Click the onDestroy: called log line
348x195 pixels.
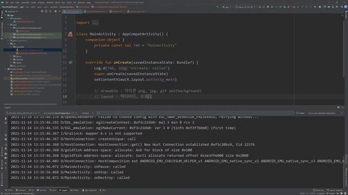tap(70, 178)
